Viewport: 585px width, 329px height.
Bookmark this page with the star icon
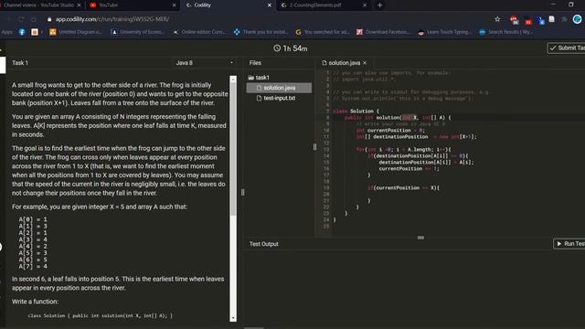pyautogui.click(x=497, y=19)
